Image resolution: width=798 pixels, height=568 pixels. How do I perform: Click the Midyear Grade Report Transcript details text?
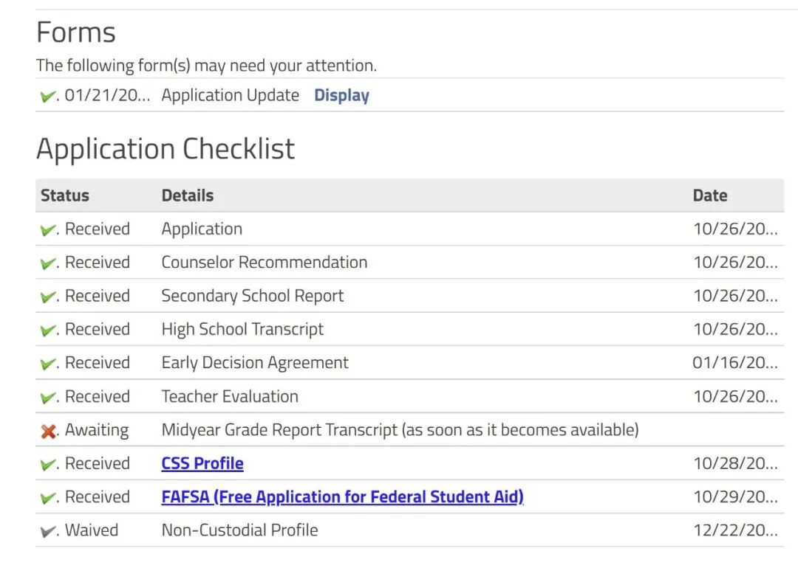coord(400,430)
